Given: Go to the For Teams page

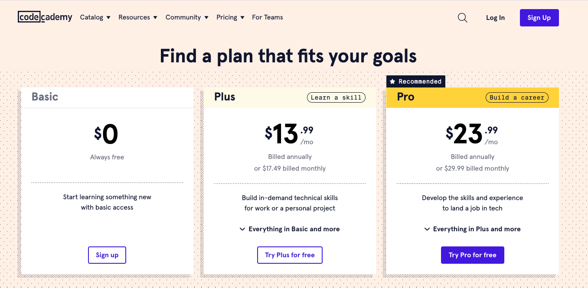Looking at the screenshot, I should tap(268, 17).
